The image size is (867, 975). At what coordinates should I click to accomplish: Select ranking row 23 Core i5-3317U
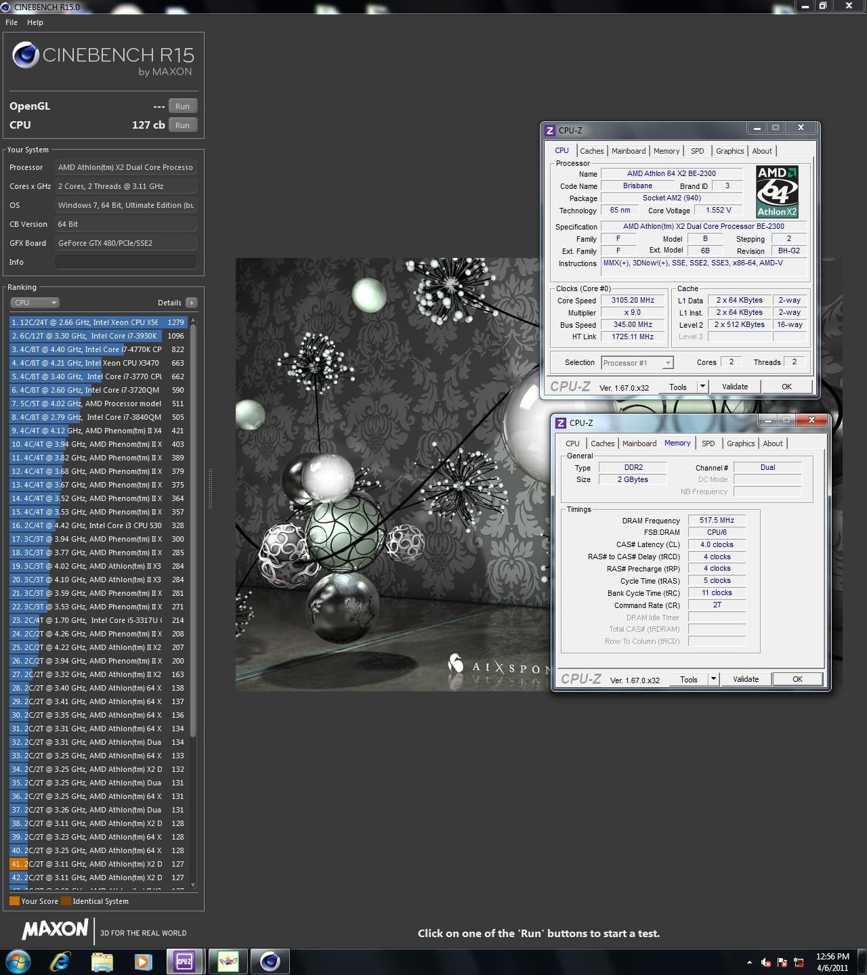98,620
